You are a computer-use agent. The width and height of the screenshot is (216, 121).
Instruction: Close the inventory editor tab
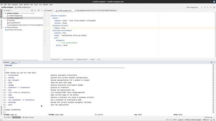[53, 10]
